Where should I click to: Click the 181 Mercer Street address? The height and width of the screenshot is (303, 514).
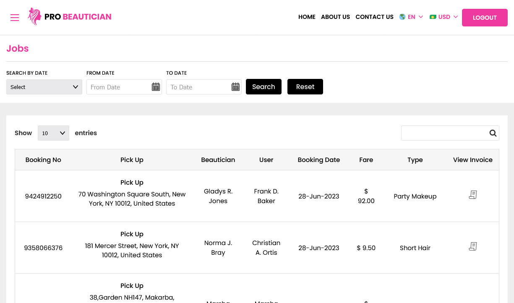[x=132, y=251]
